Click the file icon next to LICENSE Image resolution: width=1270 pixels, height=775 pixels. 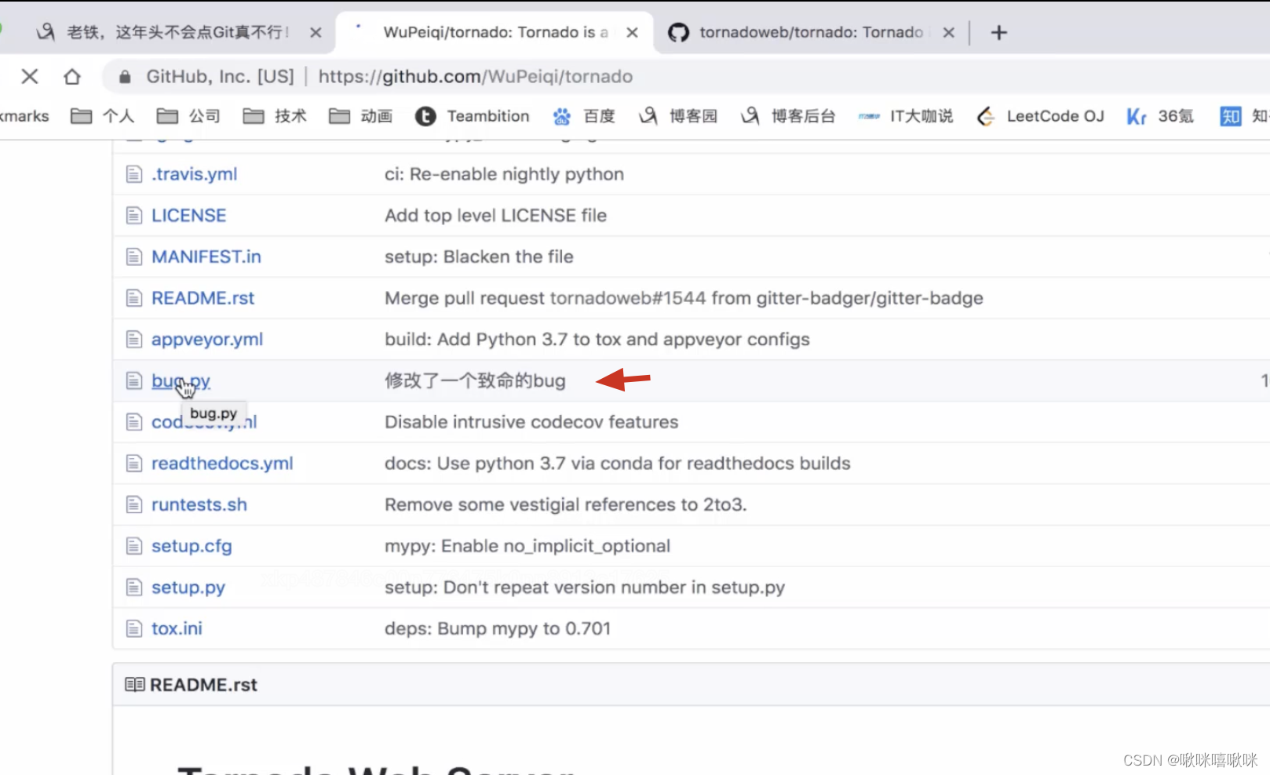(134, 216)
